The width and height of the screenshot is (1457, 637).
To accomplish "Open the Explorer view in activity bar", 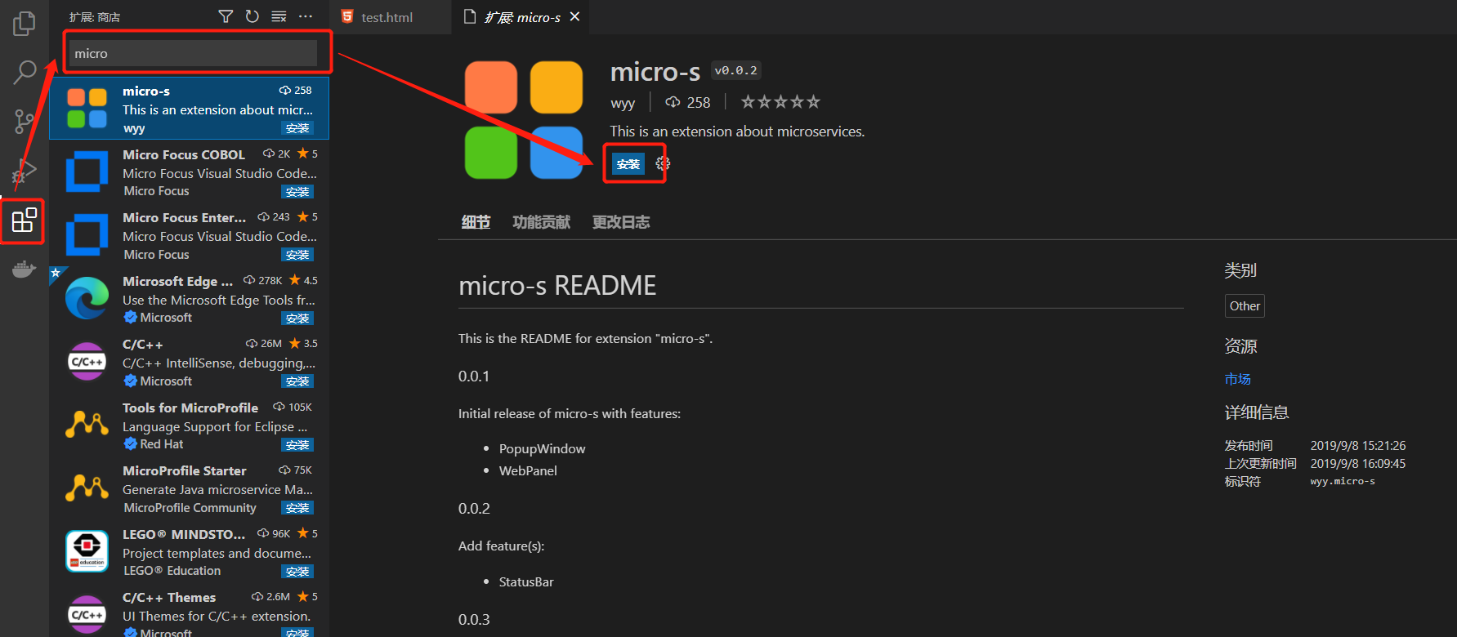I will (25, 24).
